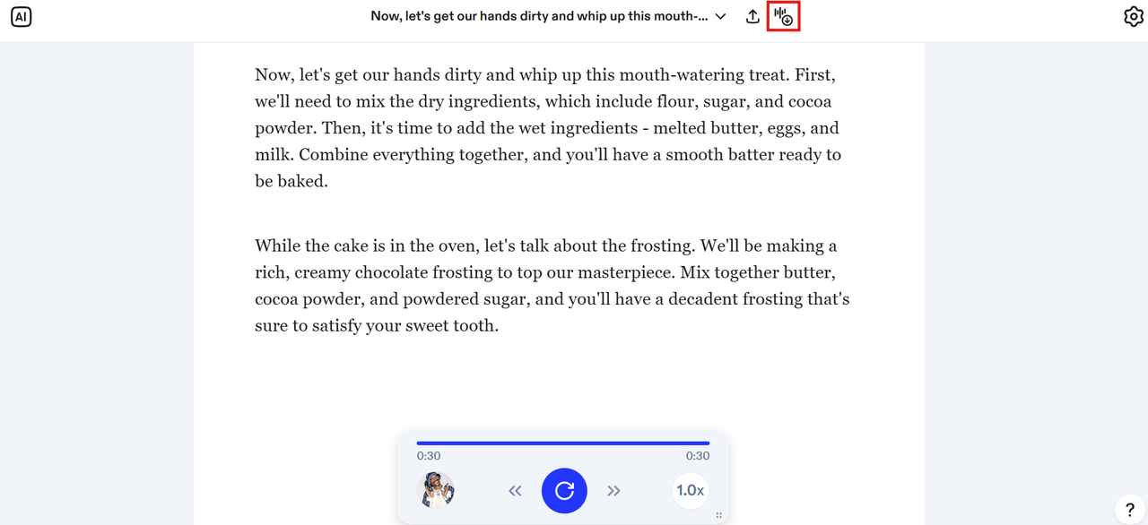Open the share/export upload icon
Viewport: 1148px width, 525px height.
click(752, 17)
